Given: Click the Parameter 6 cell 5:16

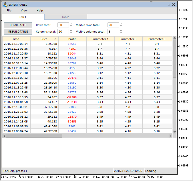Looking at the screenshot, I should (x=157, y=131).
